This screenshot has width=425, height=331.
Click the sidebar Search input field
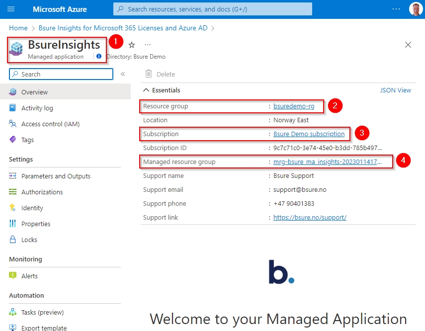pos(65,74)
